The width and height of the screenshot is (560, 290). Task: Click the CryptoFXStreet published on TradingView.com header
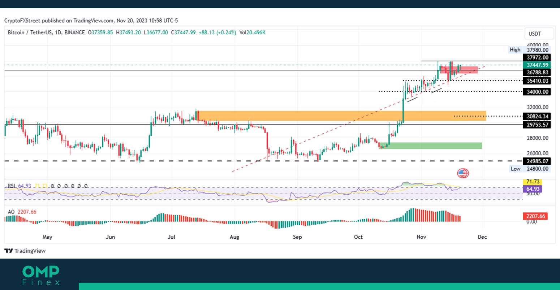[91, 21]
